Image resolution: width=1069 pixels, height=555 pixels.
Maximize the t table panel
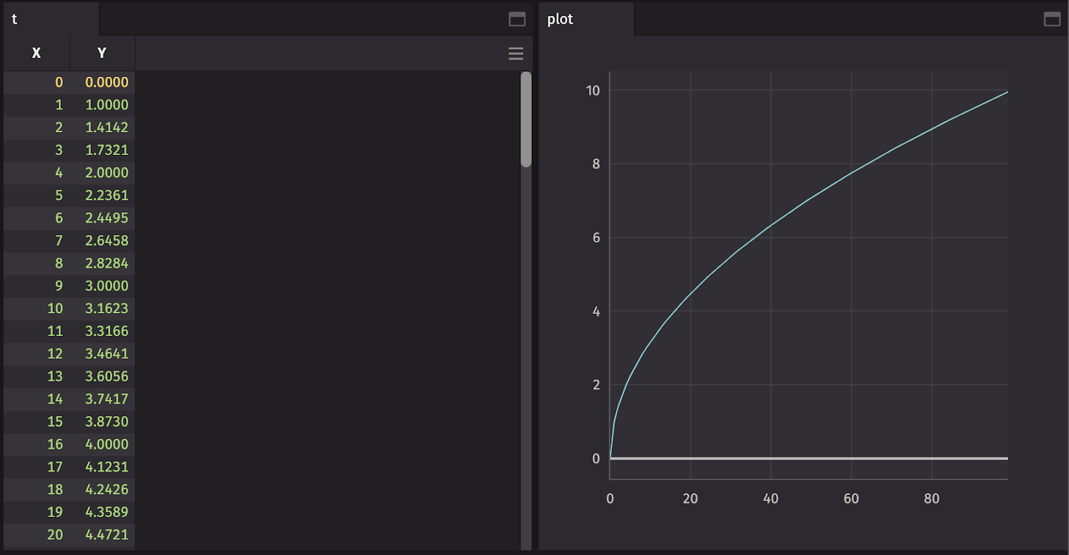pyautogui.click(x=517, y=19)
